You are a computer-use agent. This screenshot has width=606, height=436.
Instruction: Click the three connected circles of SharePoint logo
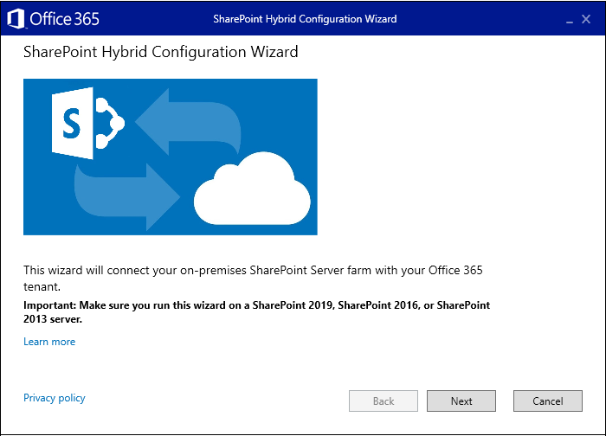pyautogui.click(x=109, y=123)
